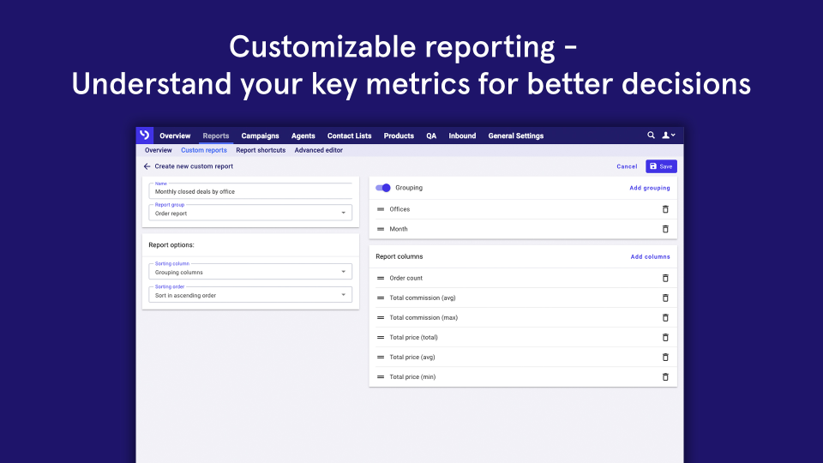The image size is (823, 463).
Task: Open the Overview main navigation tab
Action: (x=175, y=135)
